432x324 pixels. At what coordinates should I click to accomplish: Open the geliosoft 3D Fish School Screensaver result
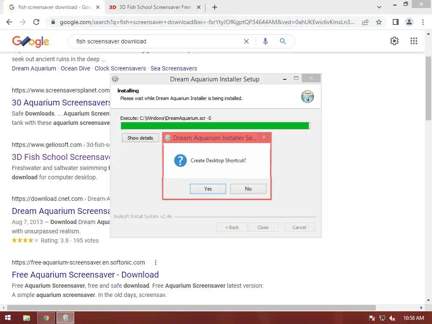[x=61, y=157]
